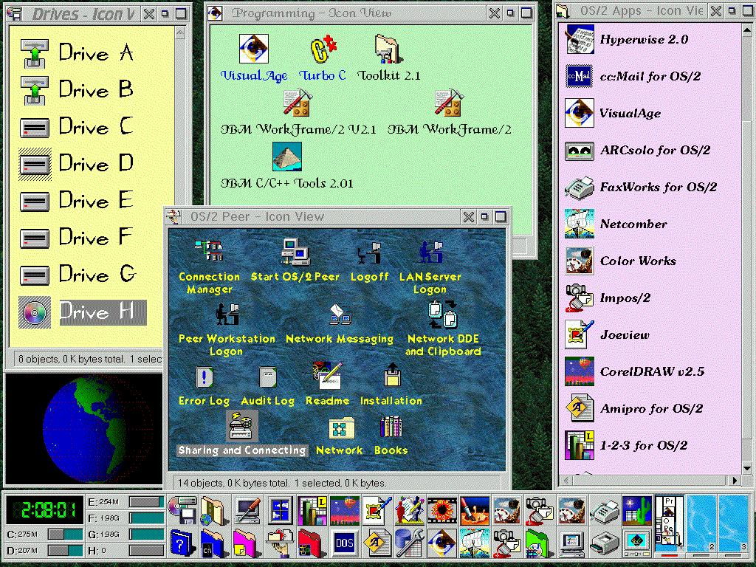The height and width of the screenshot is (567, 756).
Task: Click drive C usage bar
Action: click(x=65, y=535)
